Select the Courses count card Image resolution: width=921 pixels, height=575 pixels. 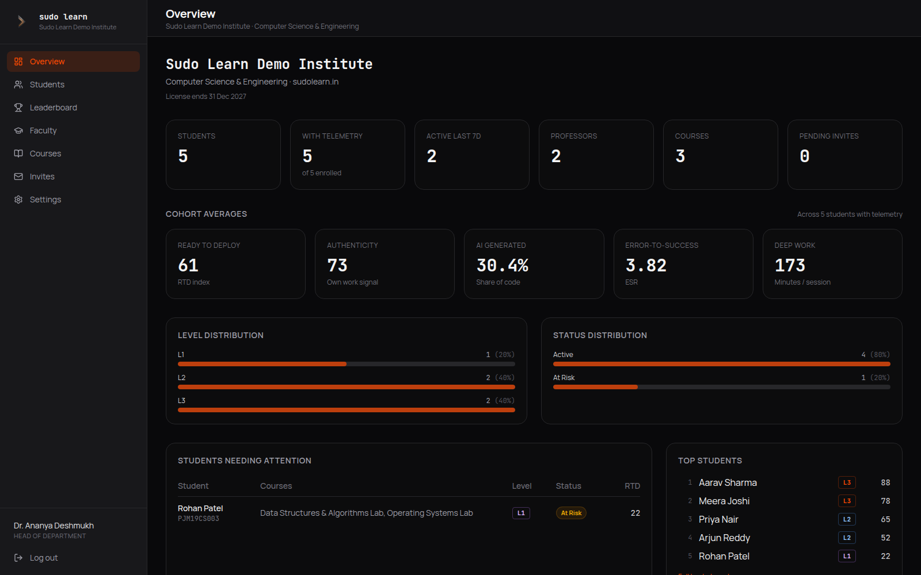coord(721,155)
